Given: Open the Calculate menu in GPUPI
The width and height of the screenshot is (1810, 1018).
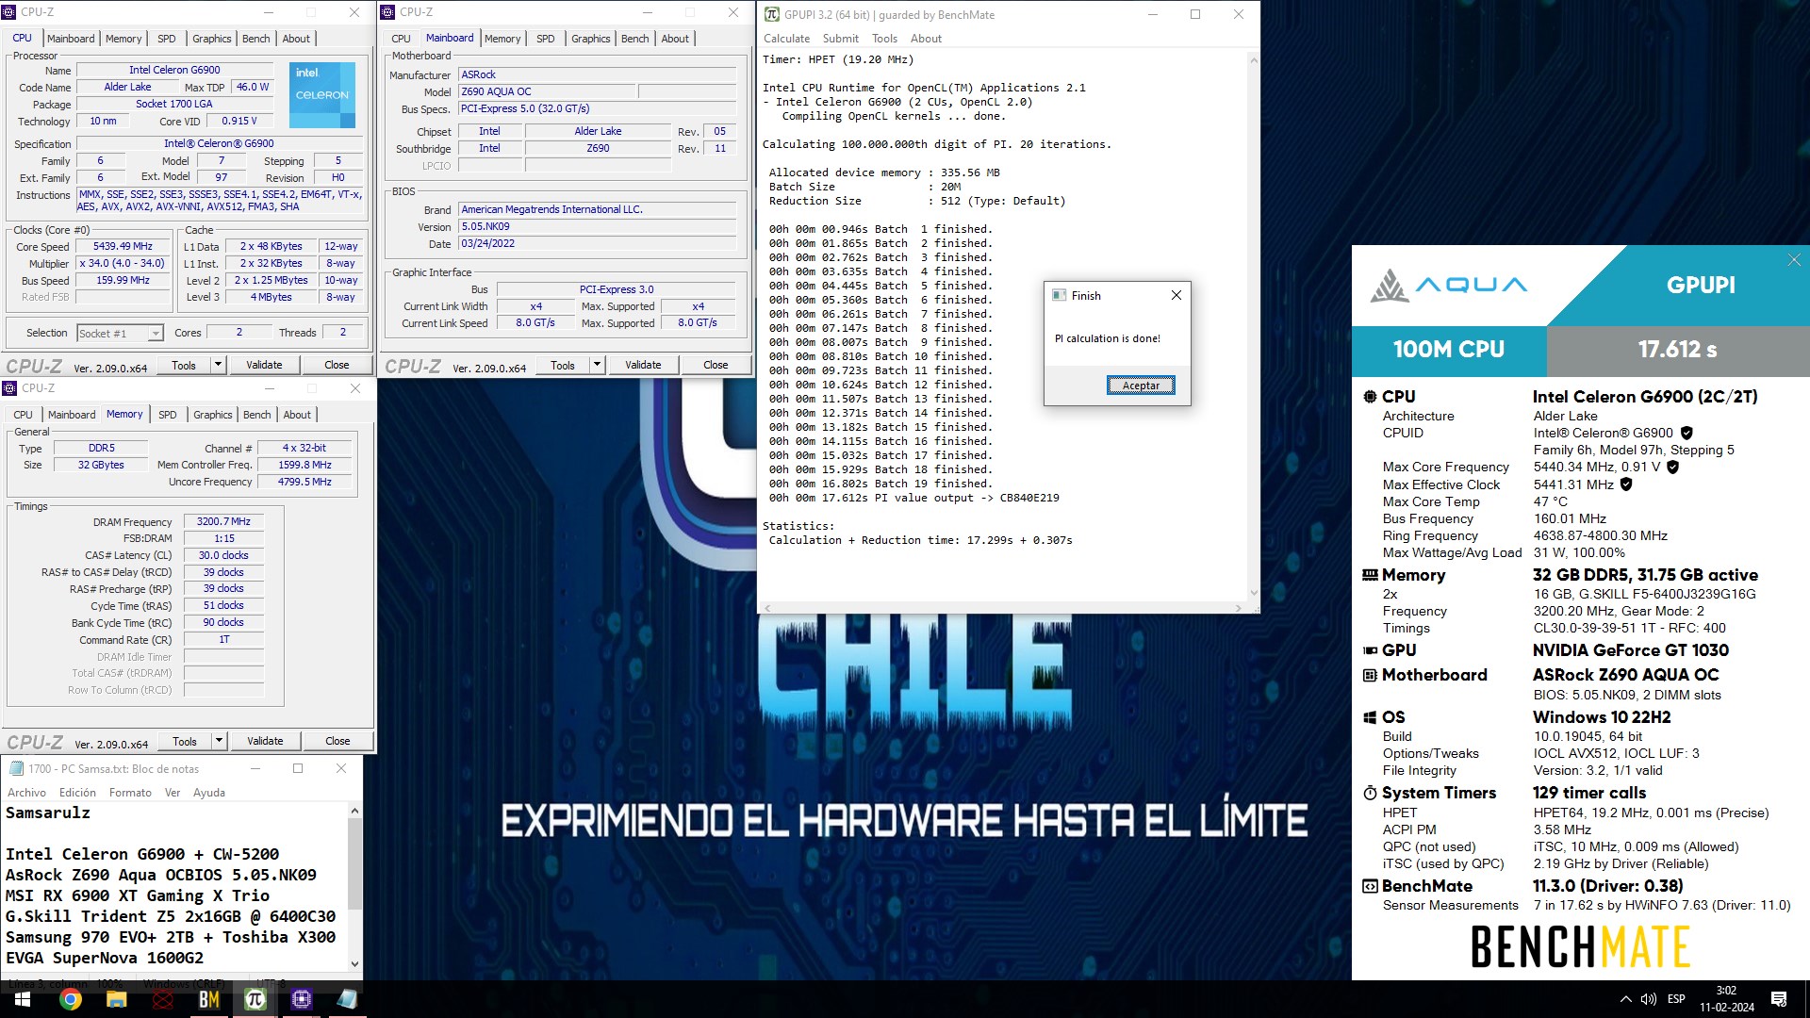Looking at the screenshot, I should click(786, 39).
